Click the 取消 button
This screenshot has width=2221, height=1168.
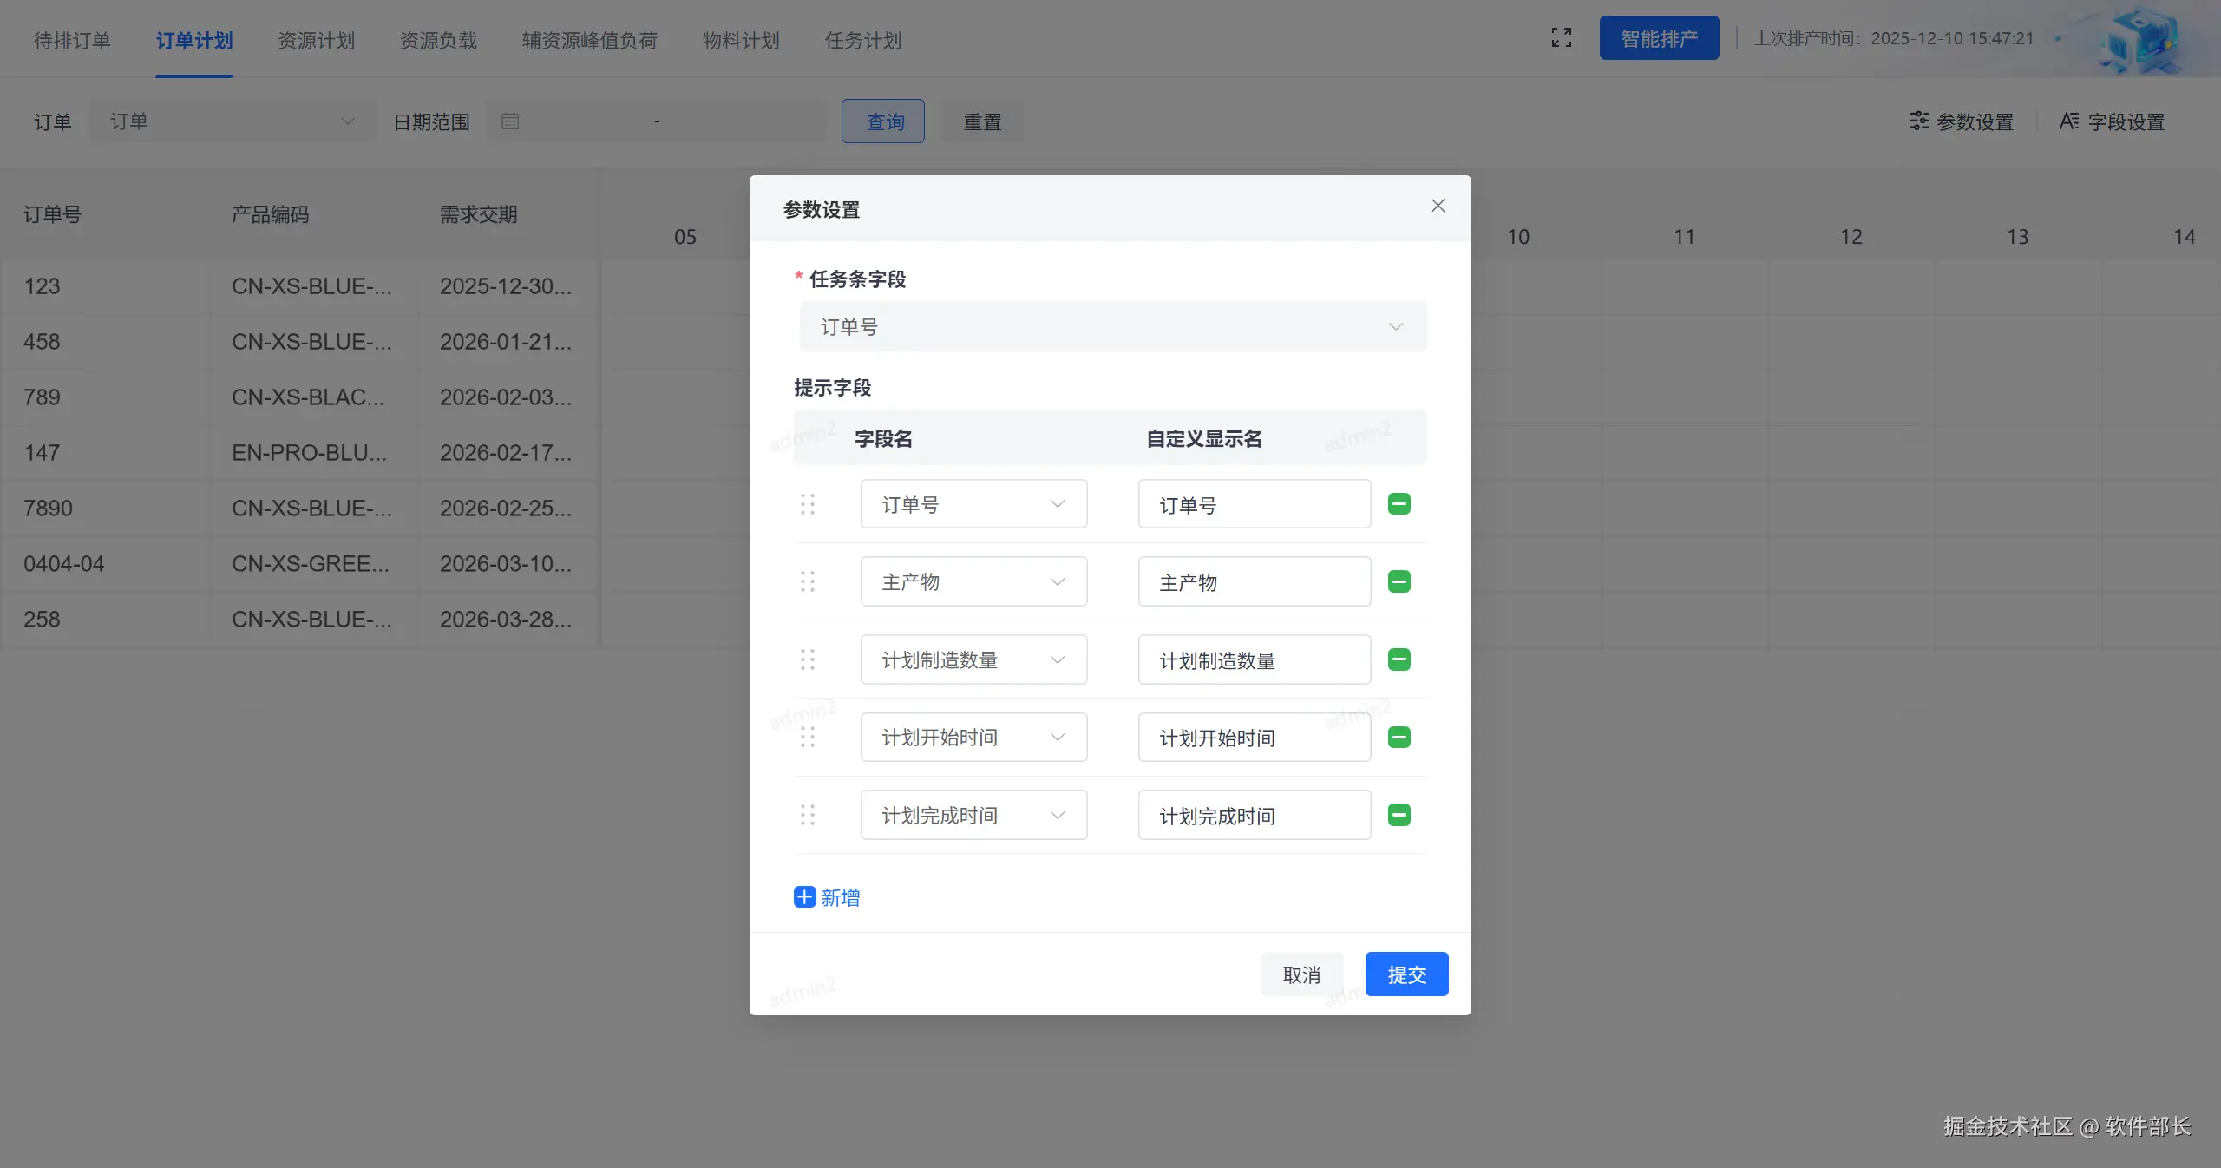[x=1300, y=974]
